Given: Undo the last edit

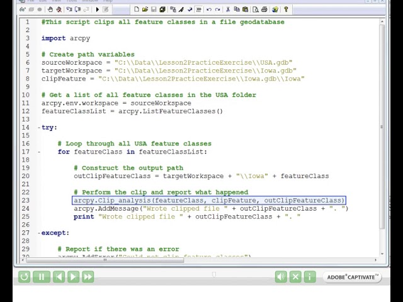Looking at the screenshot, I should [x=209, y=9].
